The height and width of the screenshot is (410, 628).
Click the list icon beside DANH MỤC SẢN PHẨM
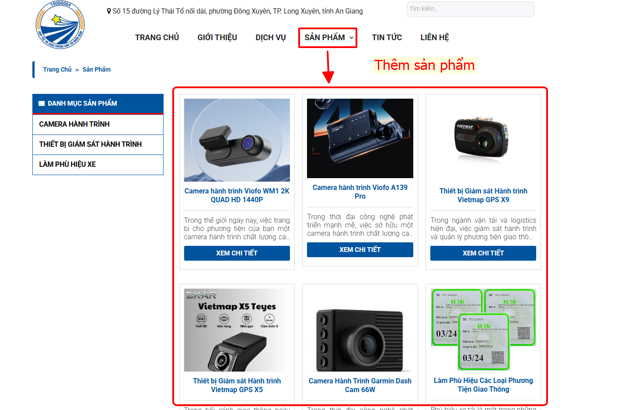tap(42, 103)
